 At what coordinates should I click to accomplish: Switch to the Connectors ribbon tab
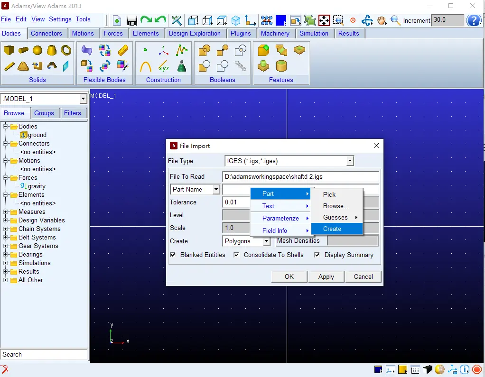pos(47,33)
